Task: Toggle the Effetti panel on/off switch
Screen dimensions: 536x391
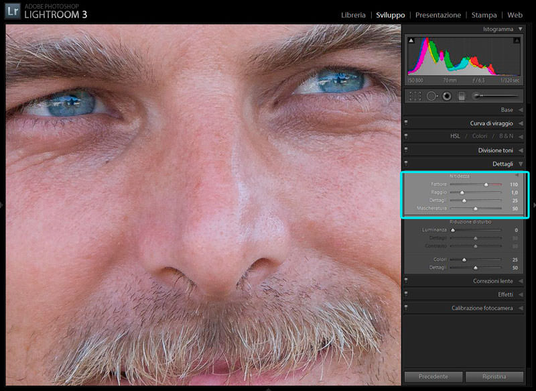Action: (x=405, y=294)
